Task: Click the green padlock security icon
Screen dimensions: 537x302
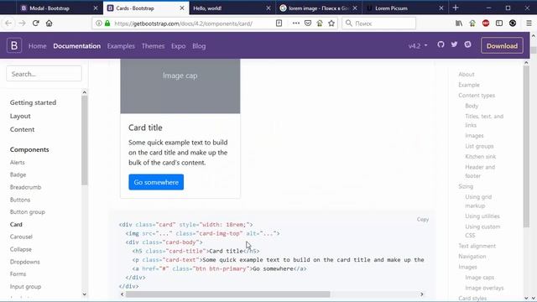Action: coord(107,23)
